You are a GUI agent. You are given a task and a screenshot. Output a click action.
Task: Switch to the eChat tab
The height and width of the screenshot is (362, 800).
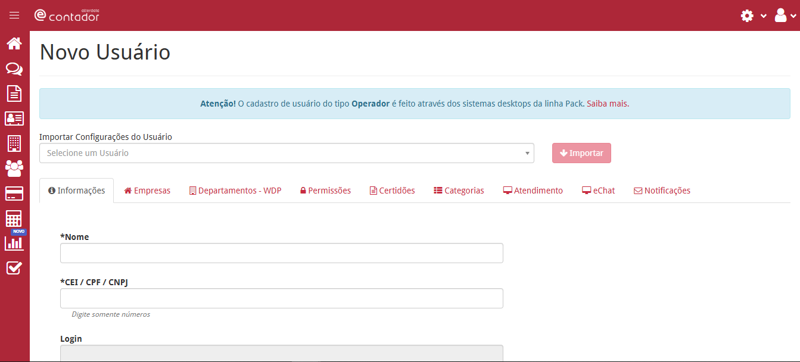tap(599, 191)
